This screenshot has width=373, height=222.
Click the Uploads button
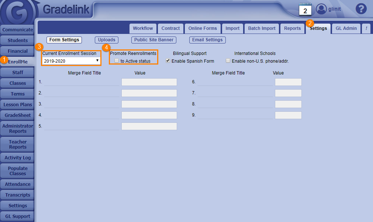[x=107, y=40]
